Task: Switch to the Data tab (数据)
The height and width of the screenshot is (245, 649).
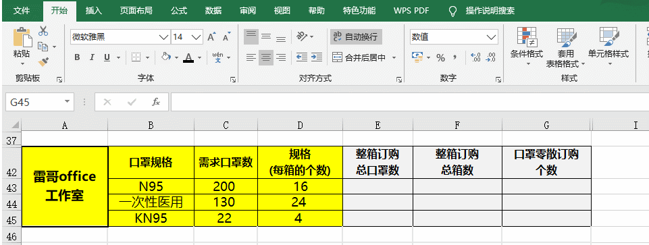Action: pos(213,11)
